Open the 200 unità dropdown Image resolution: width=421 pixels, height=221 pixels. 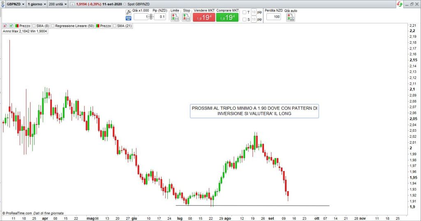[x=58, y=4]
